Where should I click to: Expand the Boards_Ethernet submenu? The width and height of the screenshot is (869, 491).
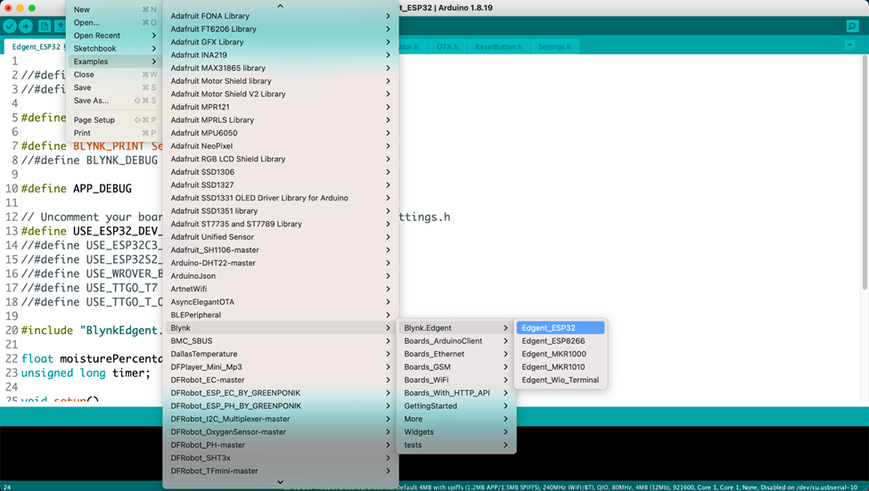coord(456,354)
